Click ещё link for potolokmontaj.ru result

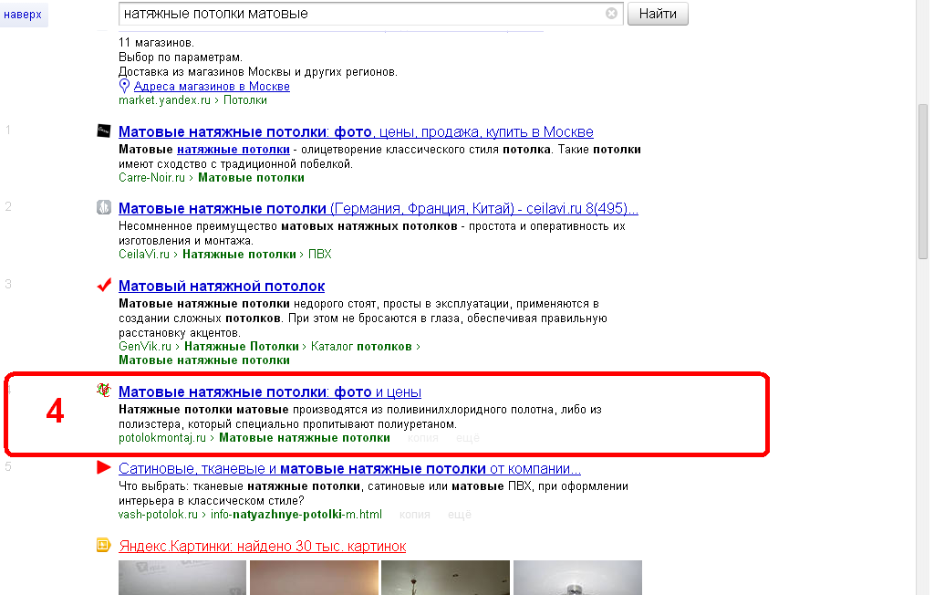pyautogui.click(x=468, y=438)
